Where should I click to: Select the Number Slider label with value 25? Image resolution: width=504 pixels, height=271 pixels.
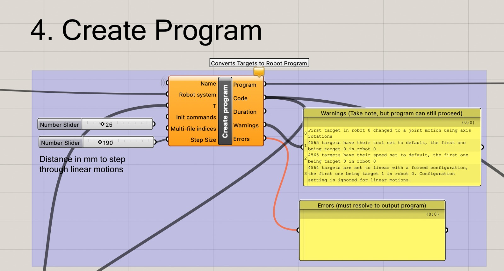pyautogui.click(x=60, y=124)
